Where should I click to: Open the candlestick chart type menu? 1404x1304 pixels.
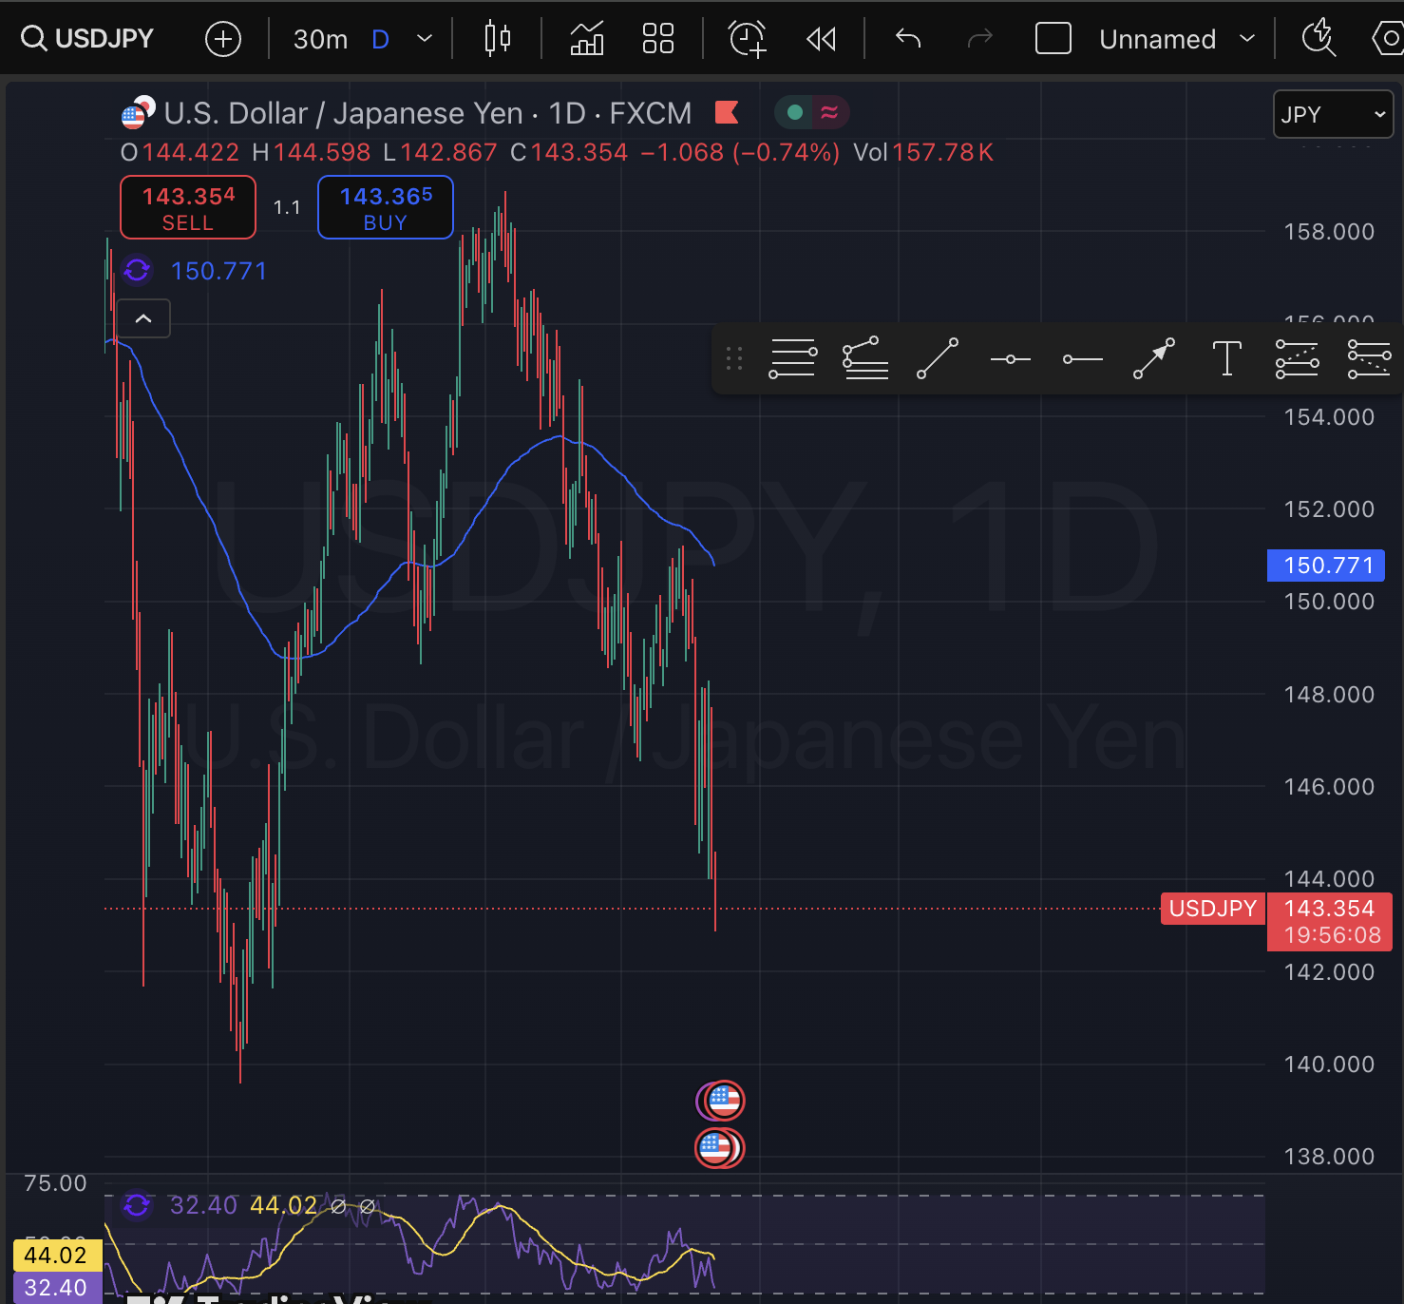[x=497, y=39]
